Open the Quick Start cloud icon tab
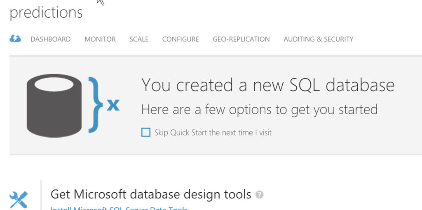 point(15,39)
